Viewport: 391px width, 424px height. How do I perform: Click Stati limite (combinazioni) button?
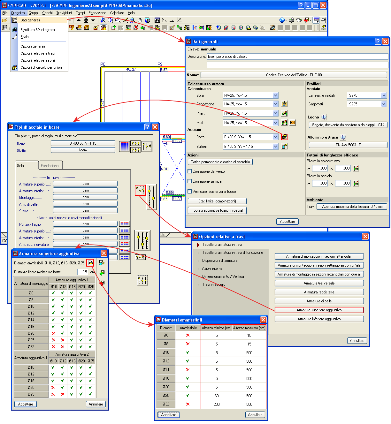pyautogui.click(x=217, y=201)
